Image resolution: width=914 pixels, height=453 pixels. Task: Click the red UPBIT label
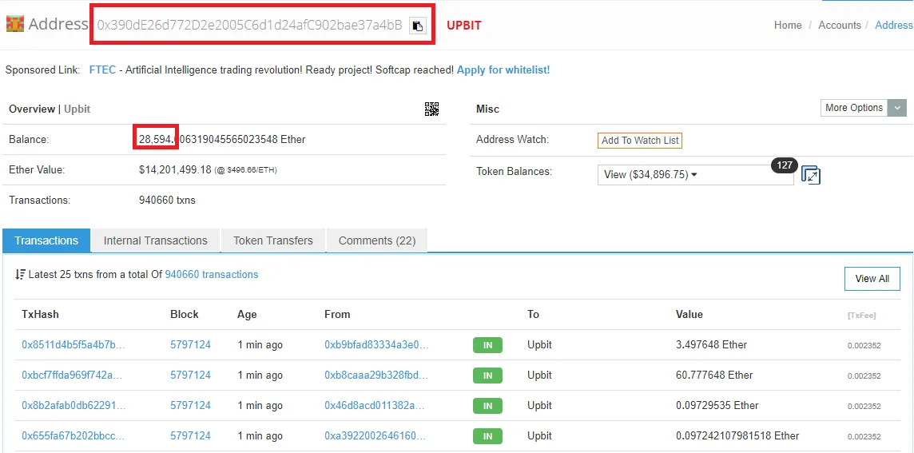pos(464,25)
